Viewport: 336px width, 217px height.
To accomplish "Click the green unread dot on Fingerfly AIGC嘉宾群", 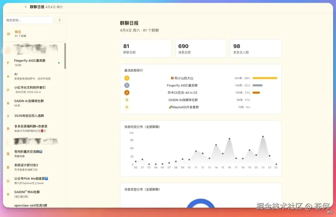I will (58, 62).
